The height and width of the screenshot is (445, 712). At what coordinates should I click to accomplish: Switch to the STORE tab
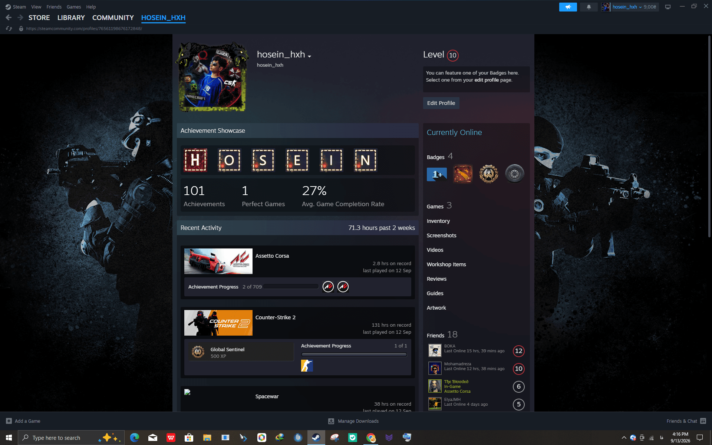(39, 18)
